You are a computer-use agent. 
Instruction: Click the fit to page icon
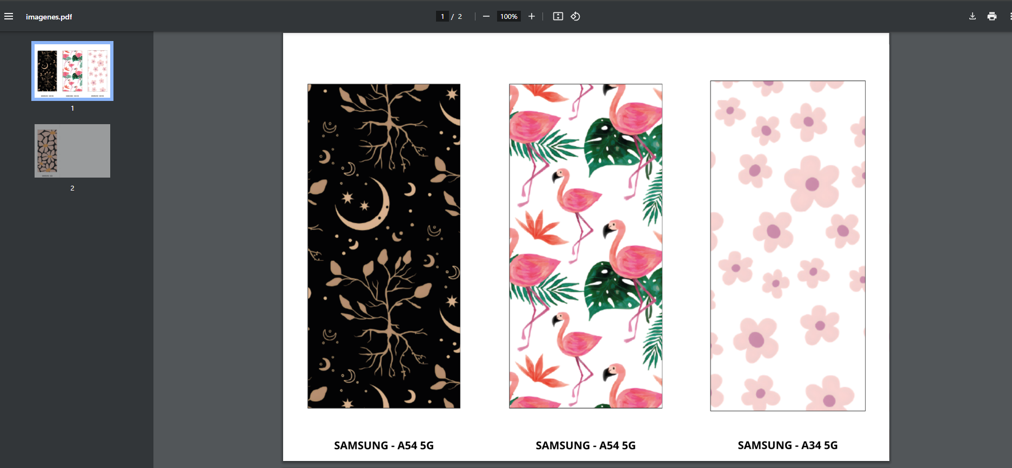558,16
